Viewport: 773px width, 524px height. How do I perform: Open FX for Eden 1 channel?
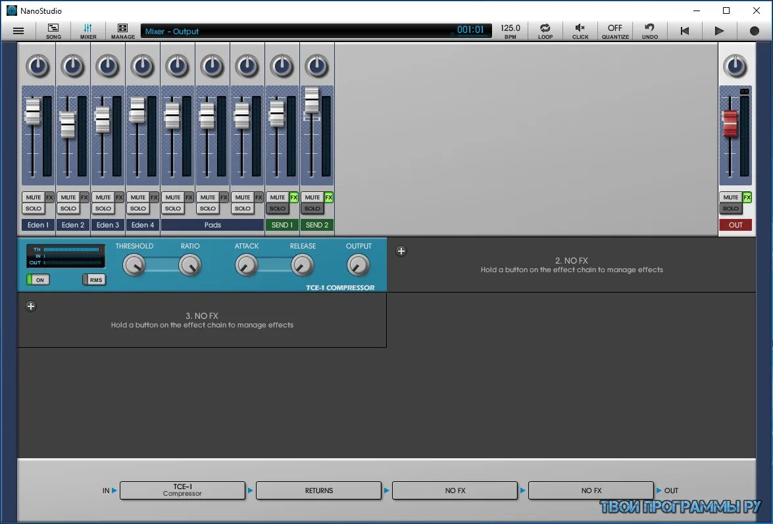[49, 197]
